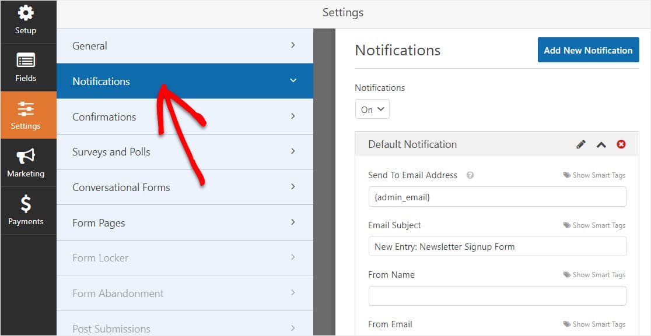Click down chevron on Notifications row

pos(293,80)
